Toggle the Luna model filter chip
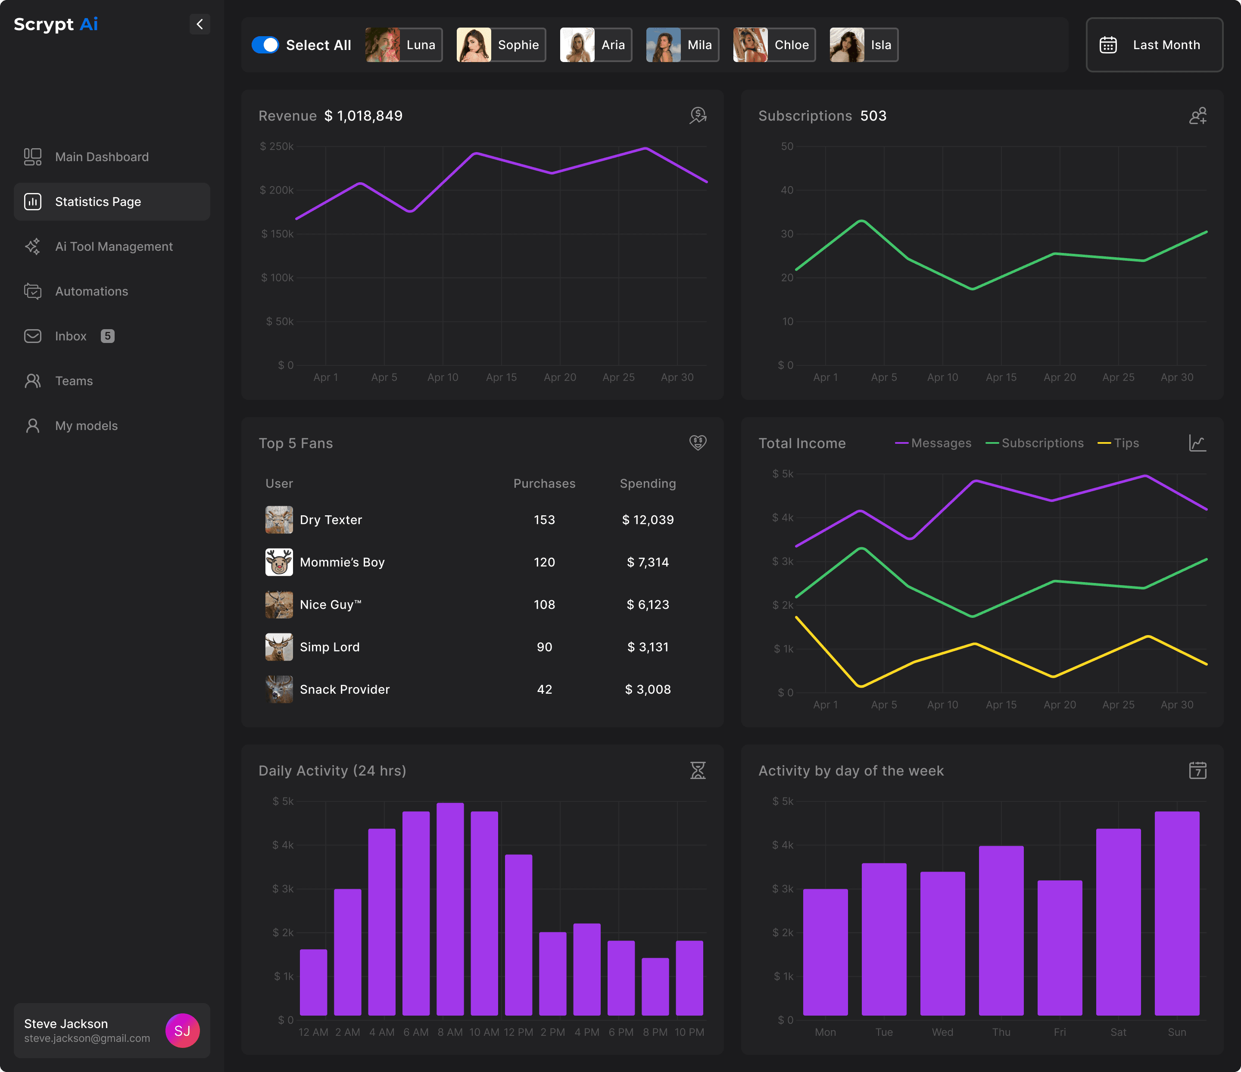Viewport: 1241px width, 1072px height. [x=404, y=45]
